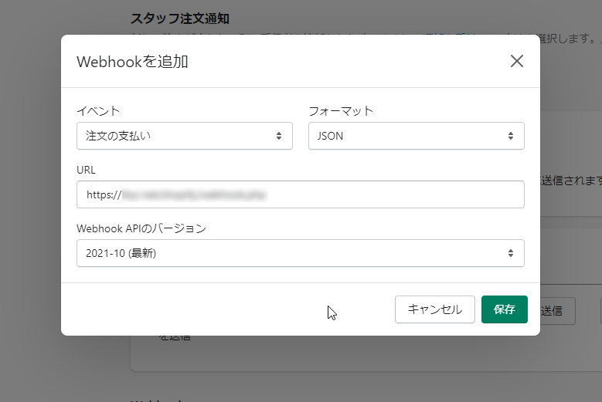Close the Webhookを追加 dialog with X
Viewport: 602px width, 402px height.
click(x=517, y=61)
